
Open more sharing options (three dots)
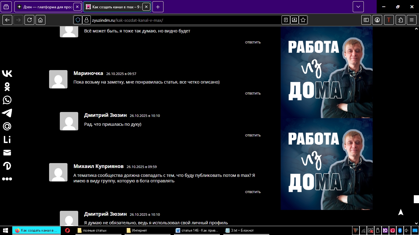click(x=7, y=179)
